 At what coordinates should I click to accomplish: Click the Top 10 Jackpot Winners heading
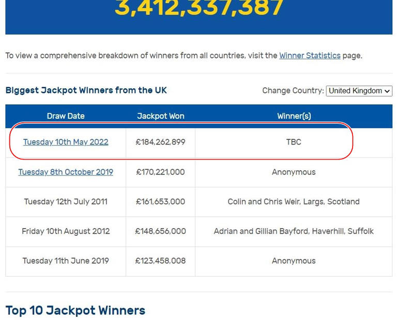75,310
